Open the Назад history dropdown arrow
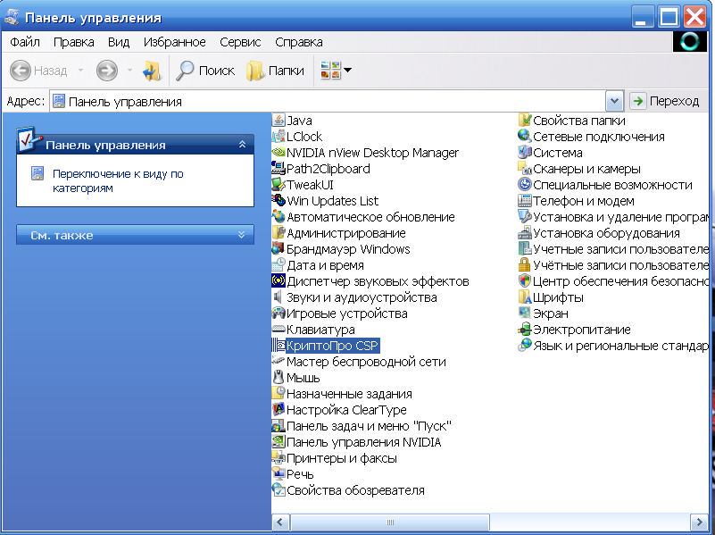This screenshot has height=535, width=715. tap(80, 71)
